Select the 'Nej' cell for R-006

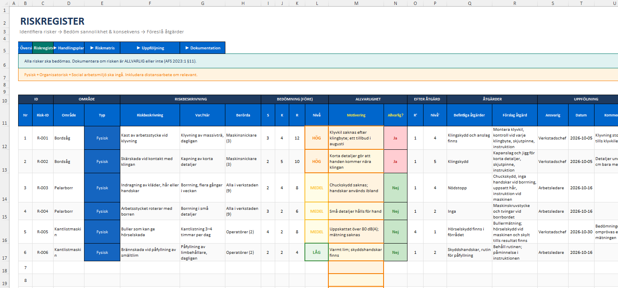(396, 253)
